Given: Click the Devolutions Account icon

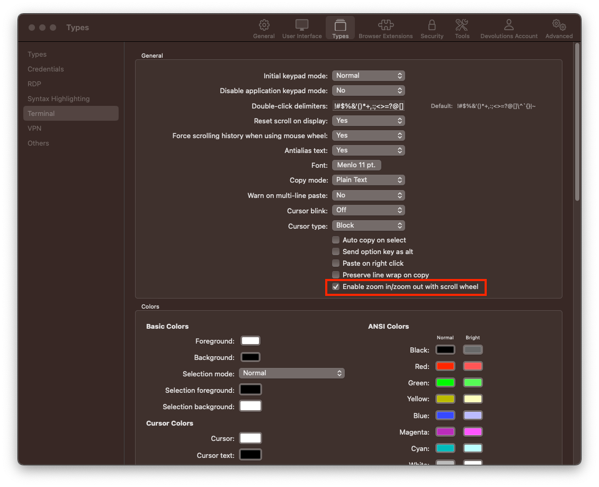Looking at the screenshot, I should coord(508,28).
